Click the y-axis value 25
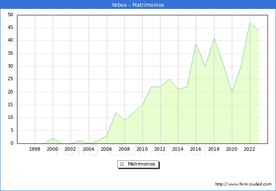This screenshot has width=276, height=191. (11, 79)
